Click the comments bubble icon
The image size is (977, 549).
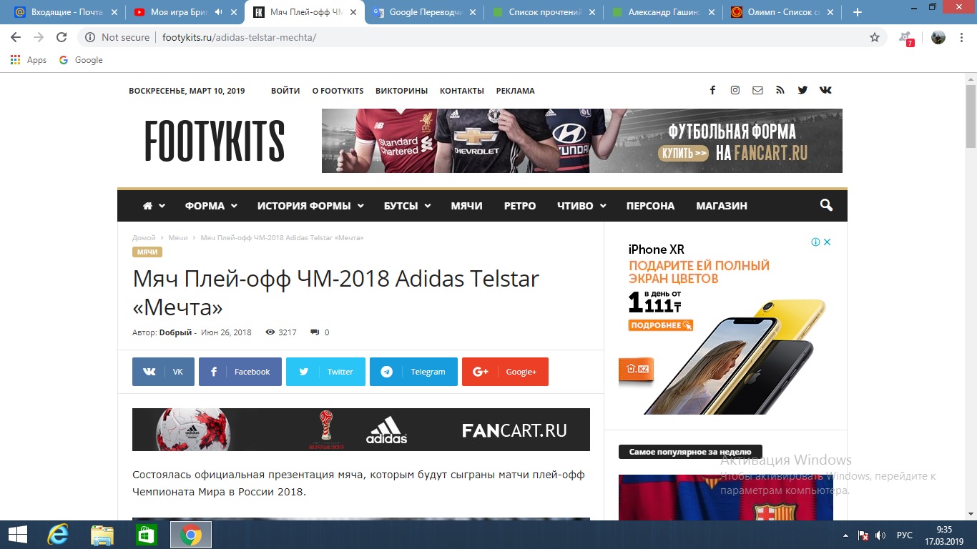[314, 332]
